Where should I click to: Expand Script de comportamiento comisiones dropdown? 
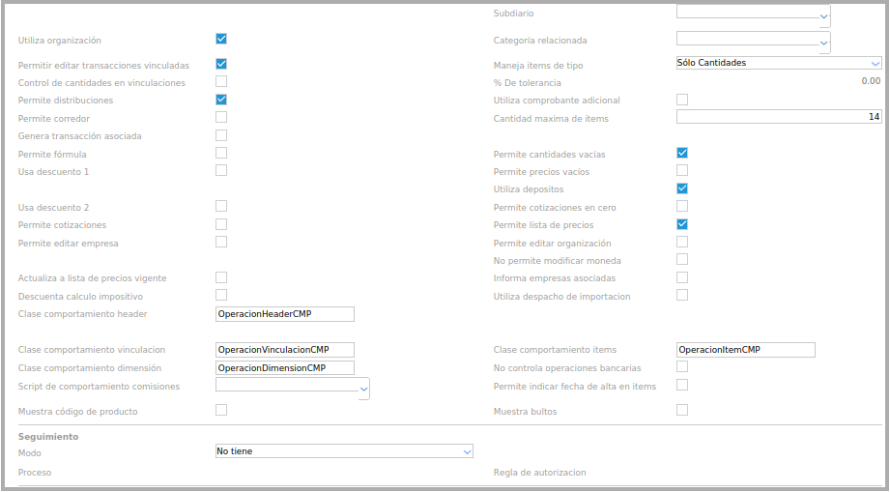tap(363, 389)
